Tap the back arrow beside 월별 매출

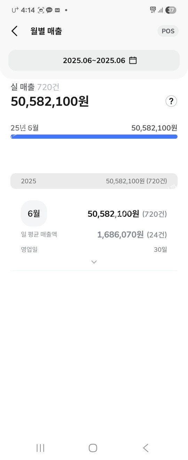pos(14,31)
